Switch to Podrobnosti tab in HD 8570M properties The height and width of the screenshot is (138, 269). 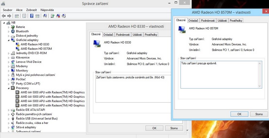click(x=208, y=20)
